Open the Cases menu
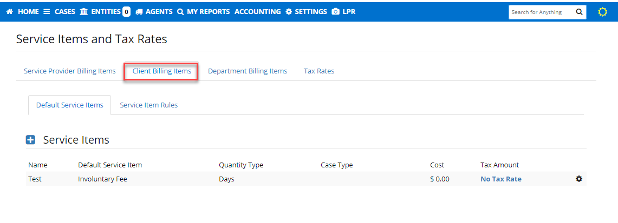The height and width of the screenshot is (223, 618). pyautogui.click(x=59, y=12)
